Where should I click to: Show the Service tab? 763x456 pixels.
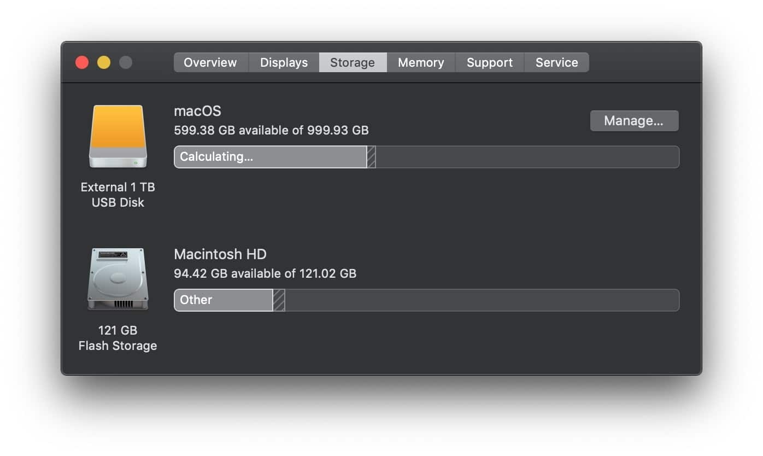(556, 62)
